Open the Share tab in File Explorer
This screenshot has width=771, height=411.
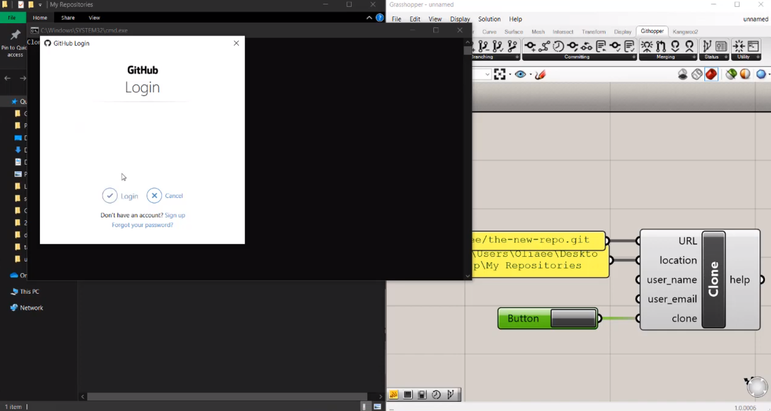68,18
